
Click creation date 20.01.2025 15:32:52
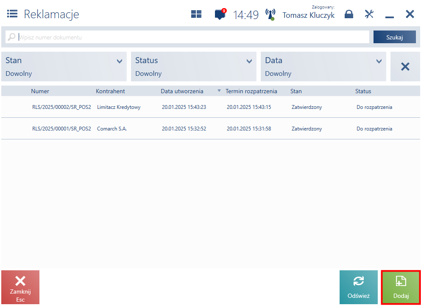pos(184,128)
